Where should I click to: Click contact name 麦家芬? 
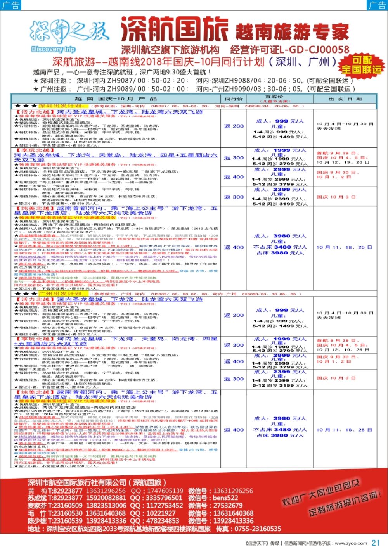37,506
